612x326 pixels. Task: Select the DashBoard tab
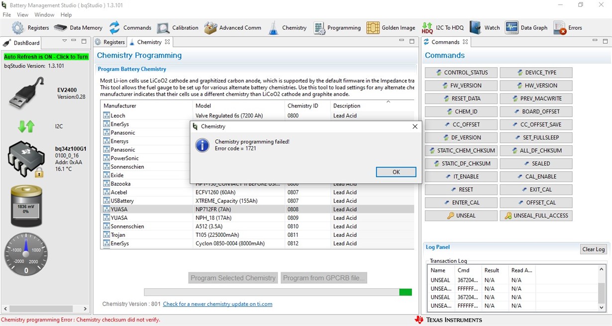(x=22, y=43)
